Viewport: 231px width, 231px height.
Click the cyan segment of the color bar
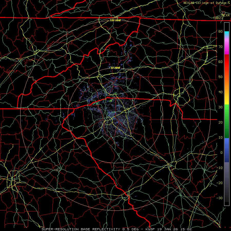(227, 34)
